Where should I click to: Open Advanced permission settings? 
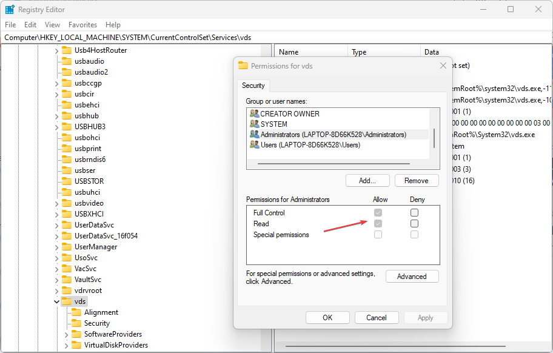click(x=412, y=277)
